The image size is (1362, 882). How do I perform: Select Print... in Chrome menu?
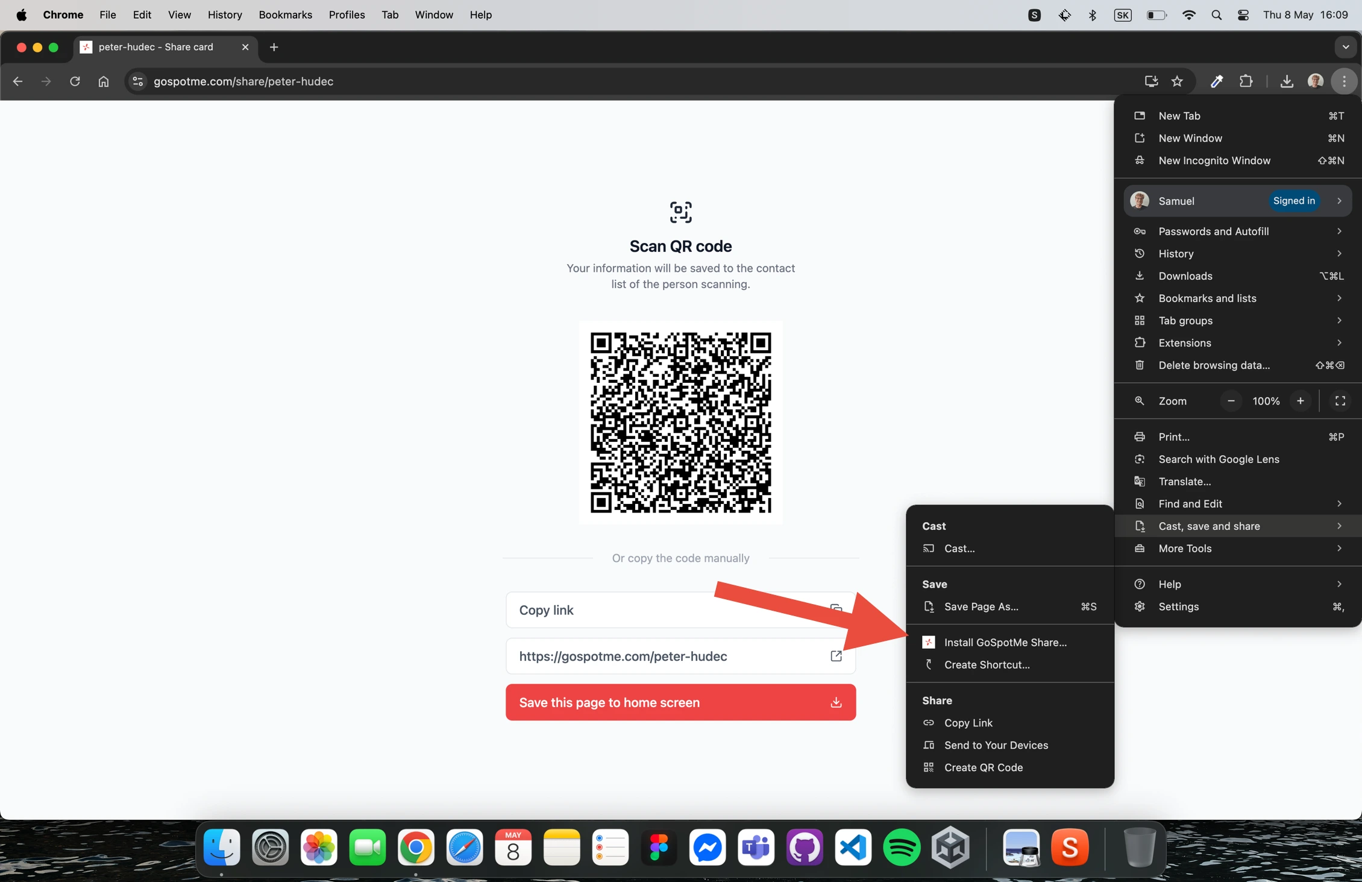click(1238, 437)
